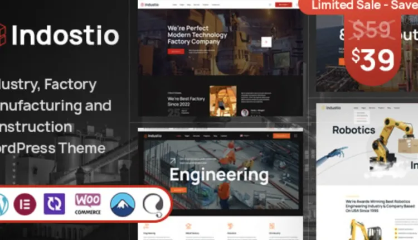418x240 pixels.
Task: Click the first nav item in factory demo header
Action: coord(174,4)
